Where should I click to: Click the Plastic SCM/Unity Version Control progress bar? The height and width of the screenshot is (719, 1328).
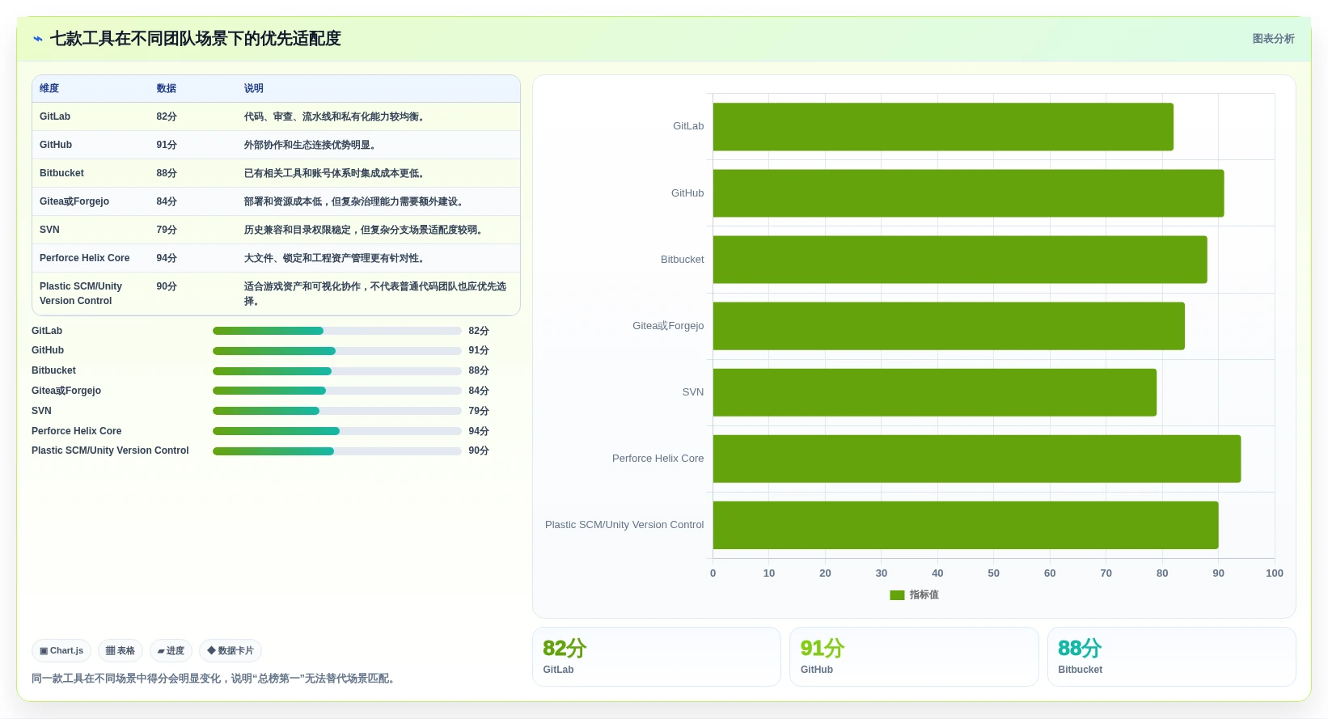click(x=337, y=451)
